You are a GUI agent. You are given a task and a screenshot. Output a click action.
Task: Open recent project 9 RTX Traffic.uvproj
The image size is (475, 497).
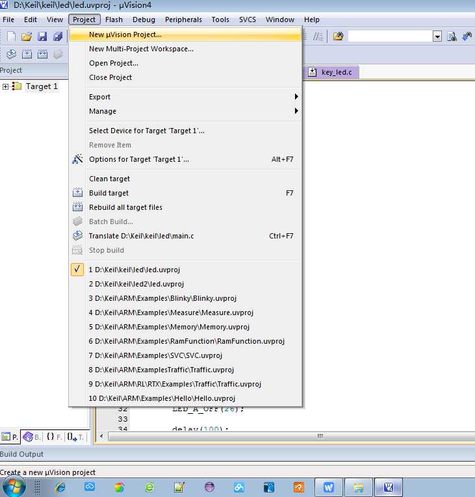tap(185, 384)
